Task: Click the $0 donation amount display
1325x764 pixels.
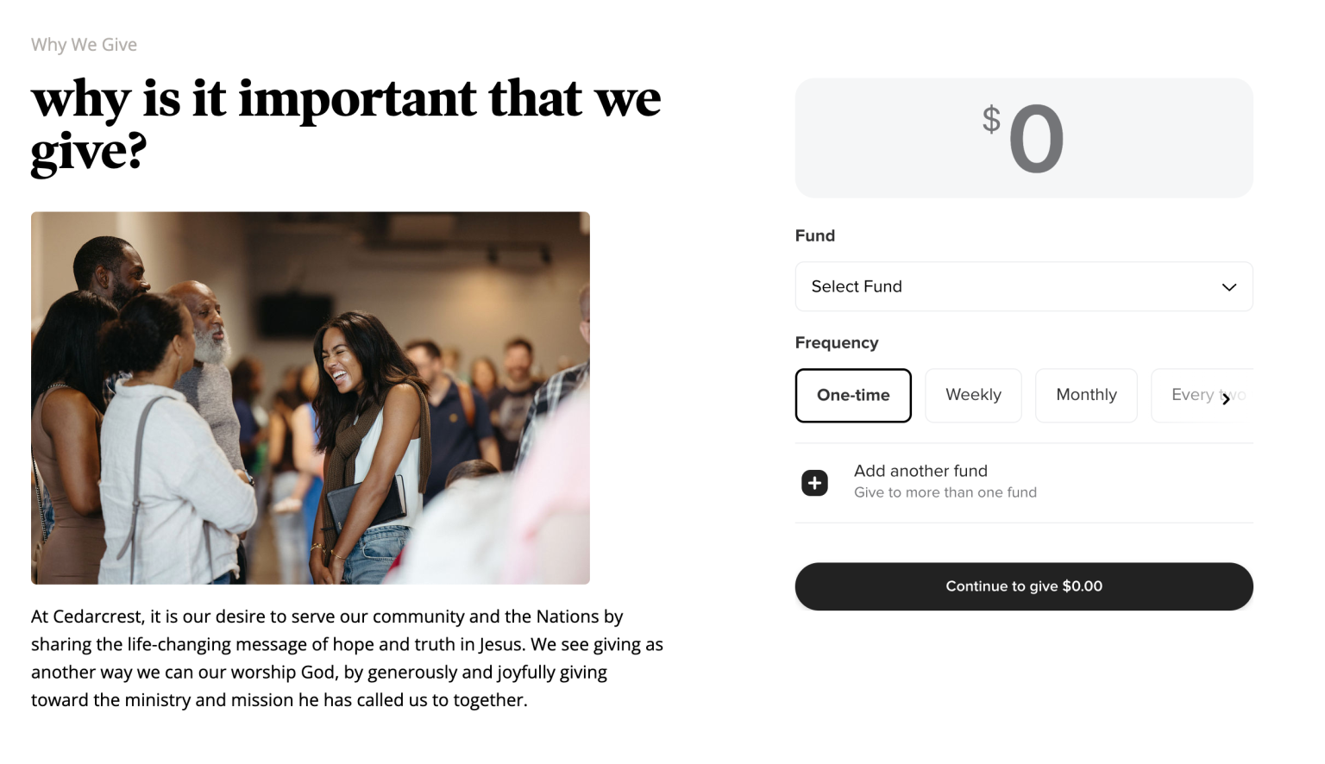Action: tap(1023, 137)
